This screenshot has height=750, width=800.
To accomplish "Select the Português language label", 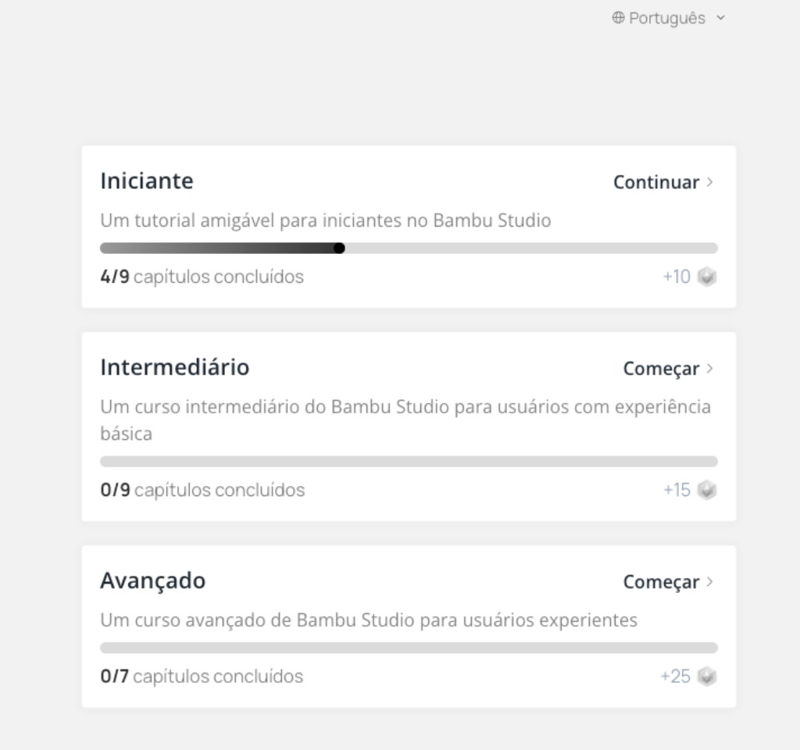I will tap(667, 19).
